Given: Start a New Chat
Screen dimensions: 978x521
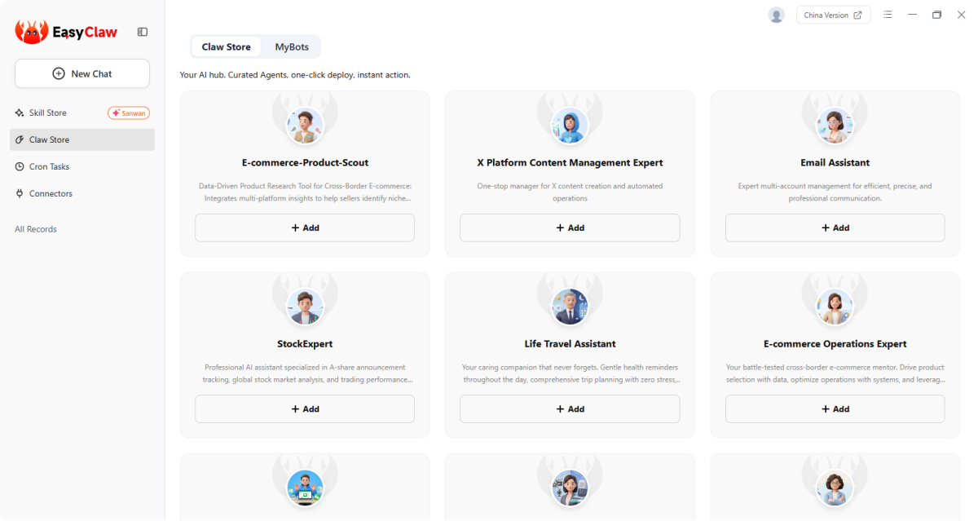Looking at the screenshot, I should [x=82, y=73].
